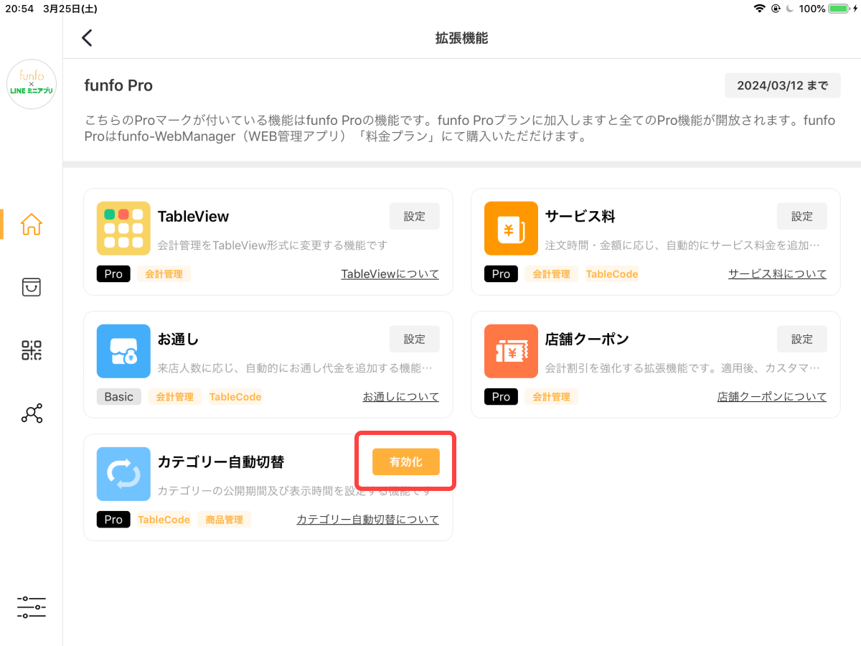This screenshot has height=646, width=861.
Task: Open TableViewについて link
Action: coord(390,274)
